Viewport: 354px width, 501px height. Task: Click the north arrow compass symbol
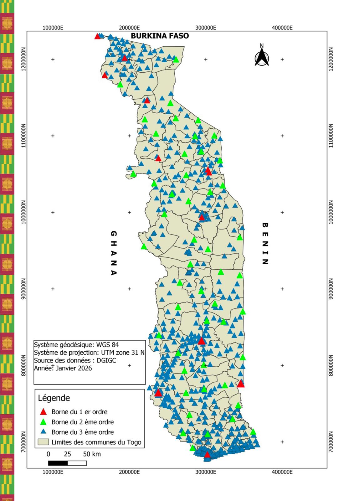(262, 58)
